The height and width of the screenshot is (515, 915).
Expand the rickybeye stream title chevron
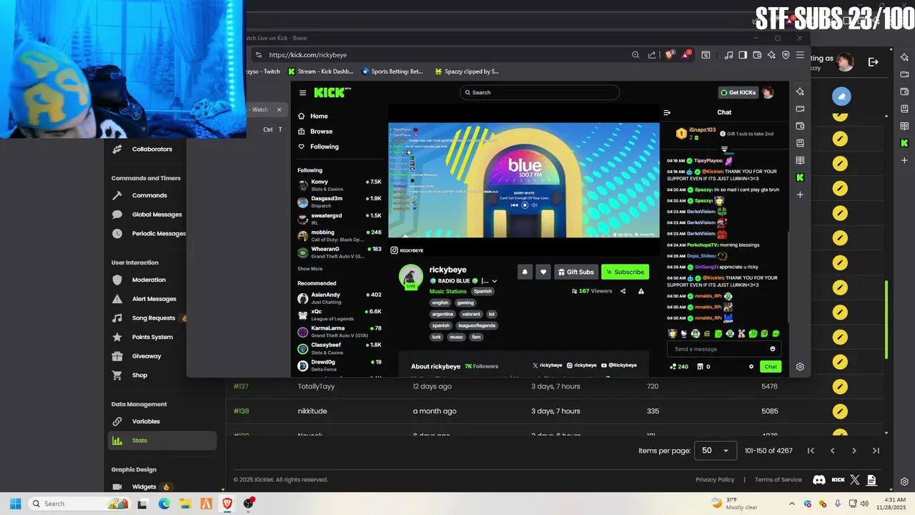[x=494, y=281]
